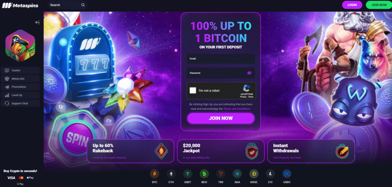
Task: Collapse the sidebar with the arrow icon
Action: point(37,23)
